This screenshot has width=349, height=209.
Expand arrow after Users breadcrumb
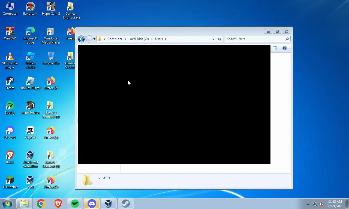click(166, 39)
